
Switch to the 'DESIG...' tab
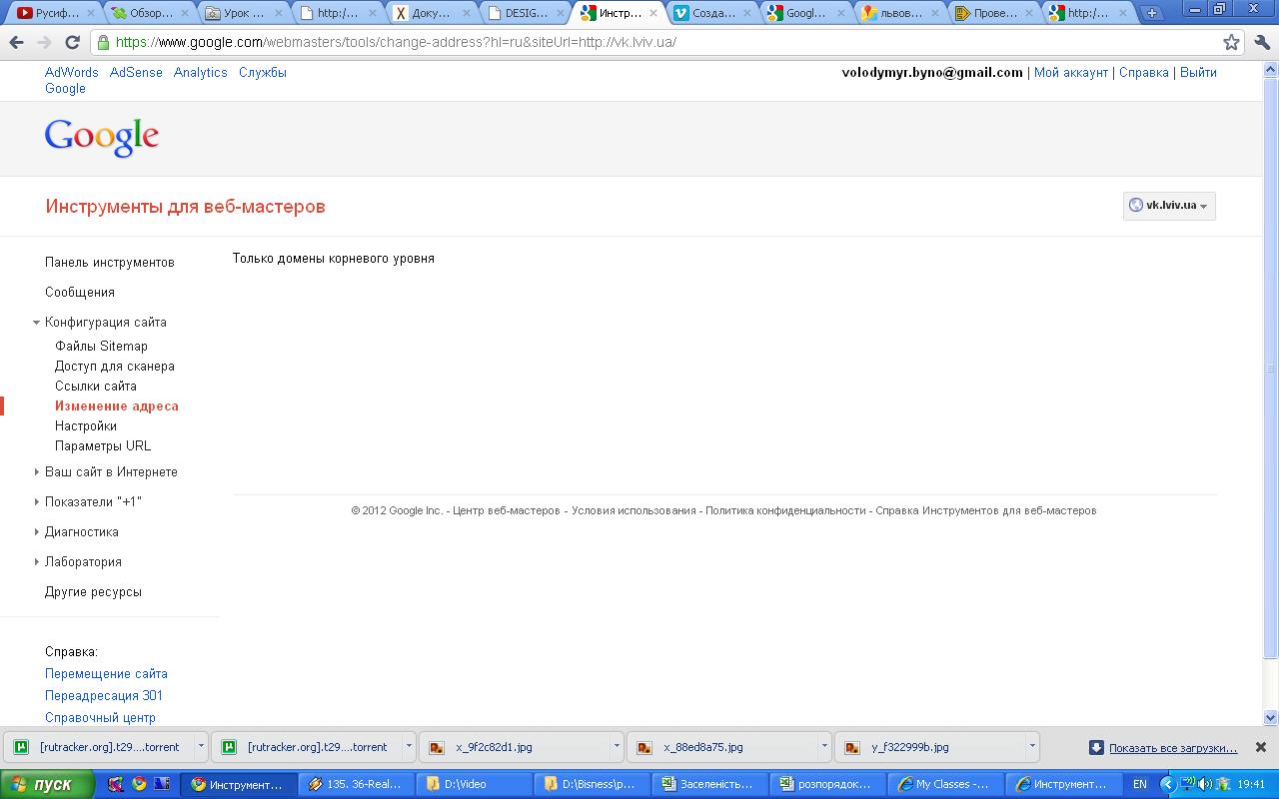(522, 14)
